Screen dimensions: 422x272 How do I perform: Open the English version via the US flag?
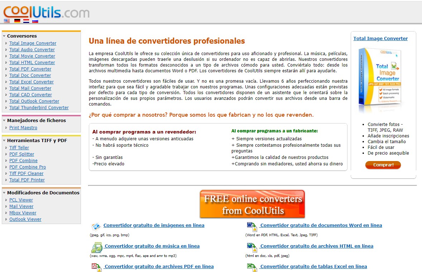(7, 21)
